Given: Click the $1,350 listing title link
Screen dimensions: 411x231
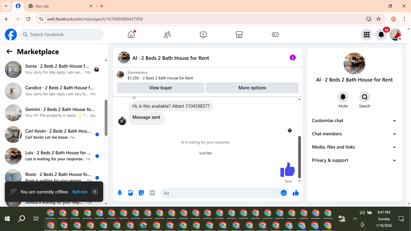Looking at the screenshot, I should 160,78.
